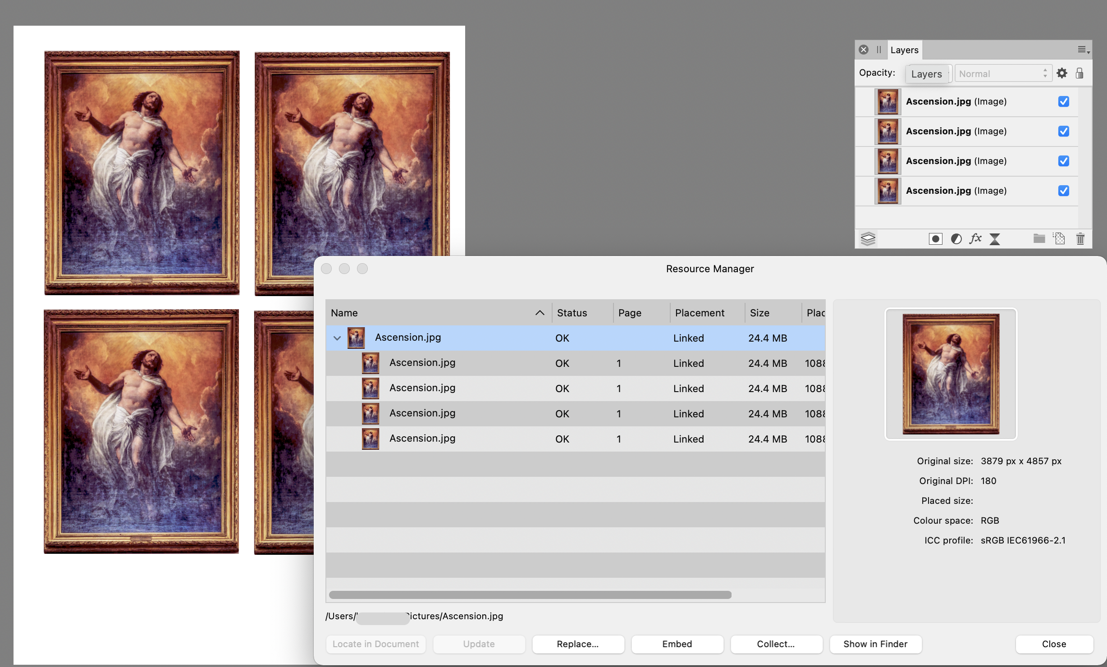Viewport: 1107px width, 667px height.
Task: Select the fourth Ascension.jpg layer thumbnail
Action: 887,191
